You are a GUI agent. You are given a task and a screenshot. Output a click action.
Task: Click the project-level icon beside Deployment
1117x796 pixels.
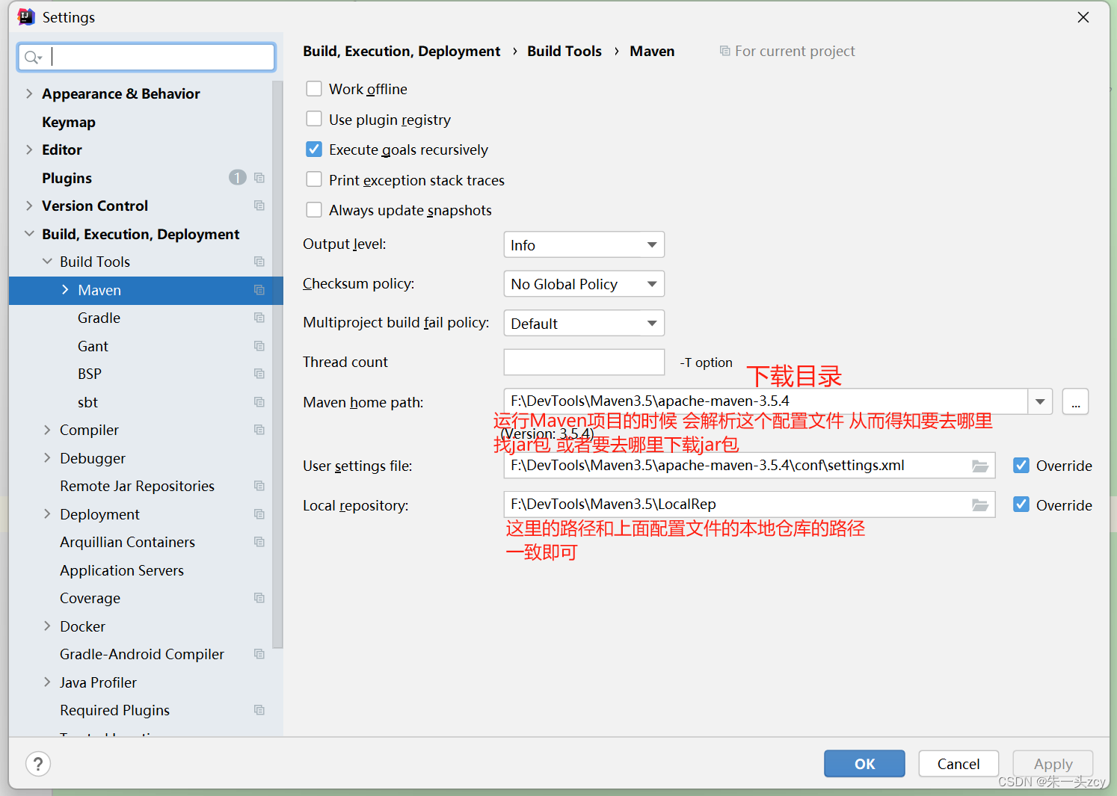259,514
